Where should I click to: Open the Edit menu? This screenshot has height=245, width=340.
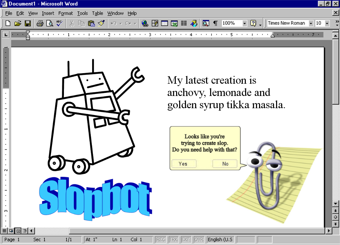coord(20,13)
